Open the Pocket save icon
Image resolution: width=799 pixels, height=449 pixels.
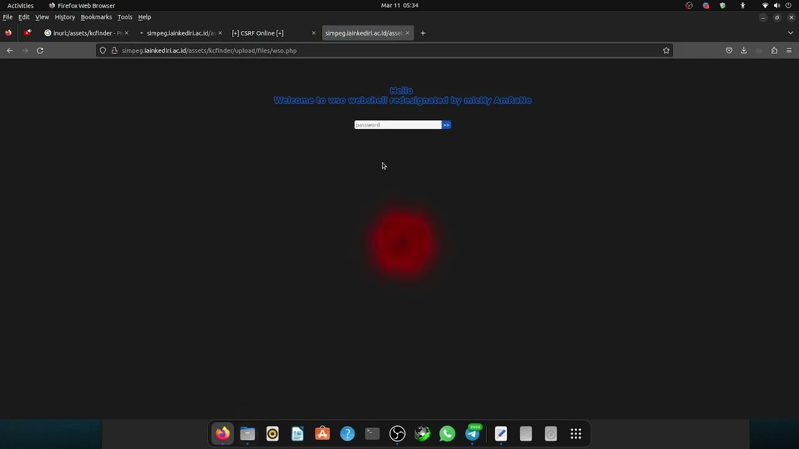point(728,51)
